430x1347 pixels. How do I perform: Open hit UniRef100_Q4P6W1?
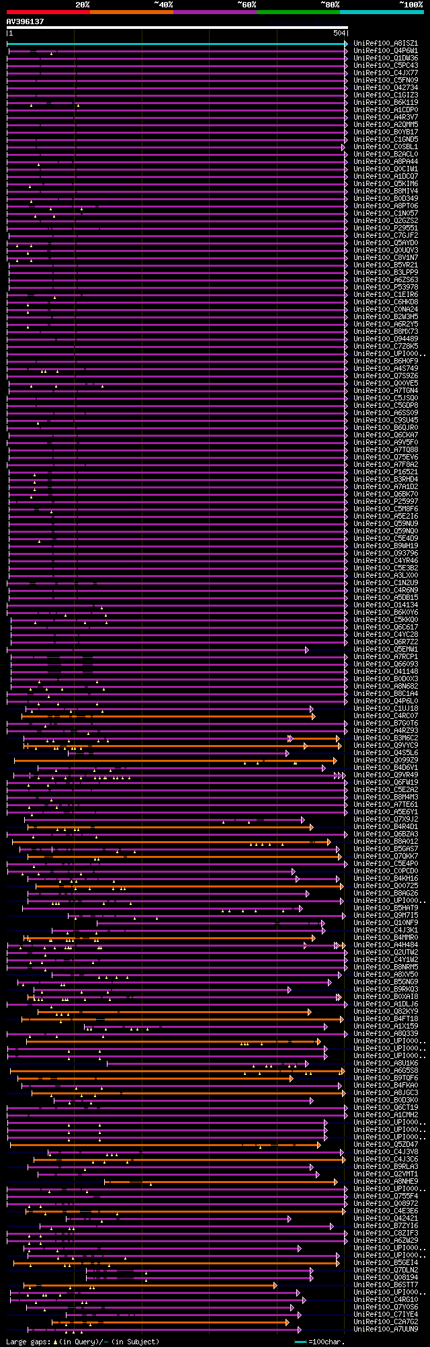pos(386,51)
